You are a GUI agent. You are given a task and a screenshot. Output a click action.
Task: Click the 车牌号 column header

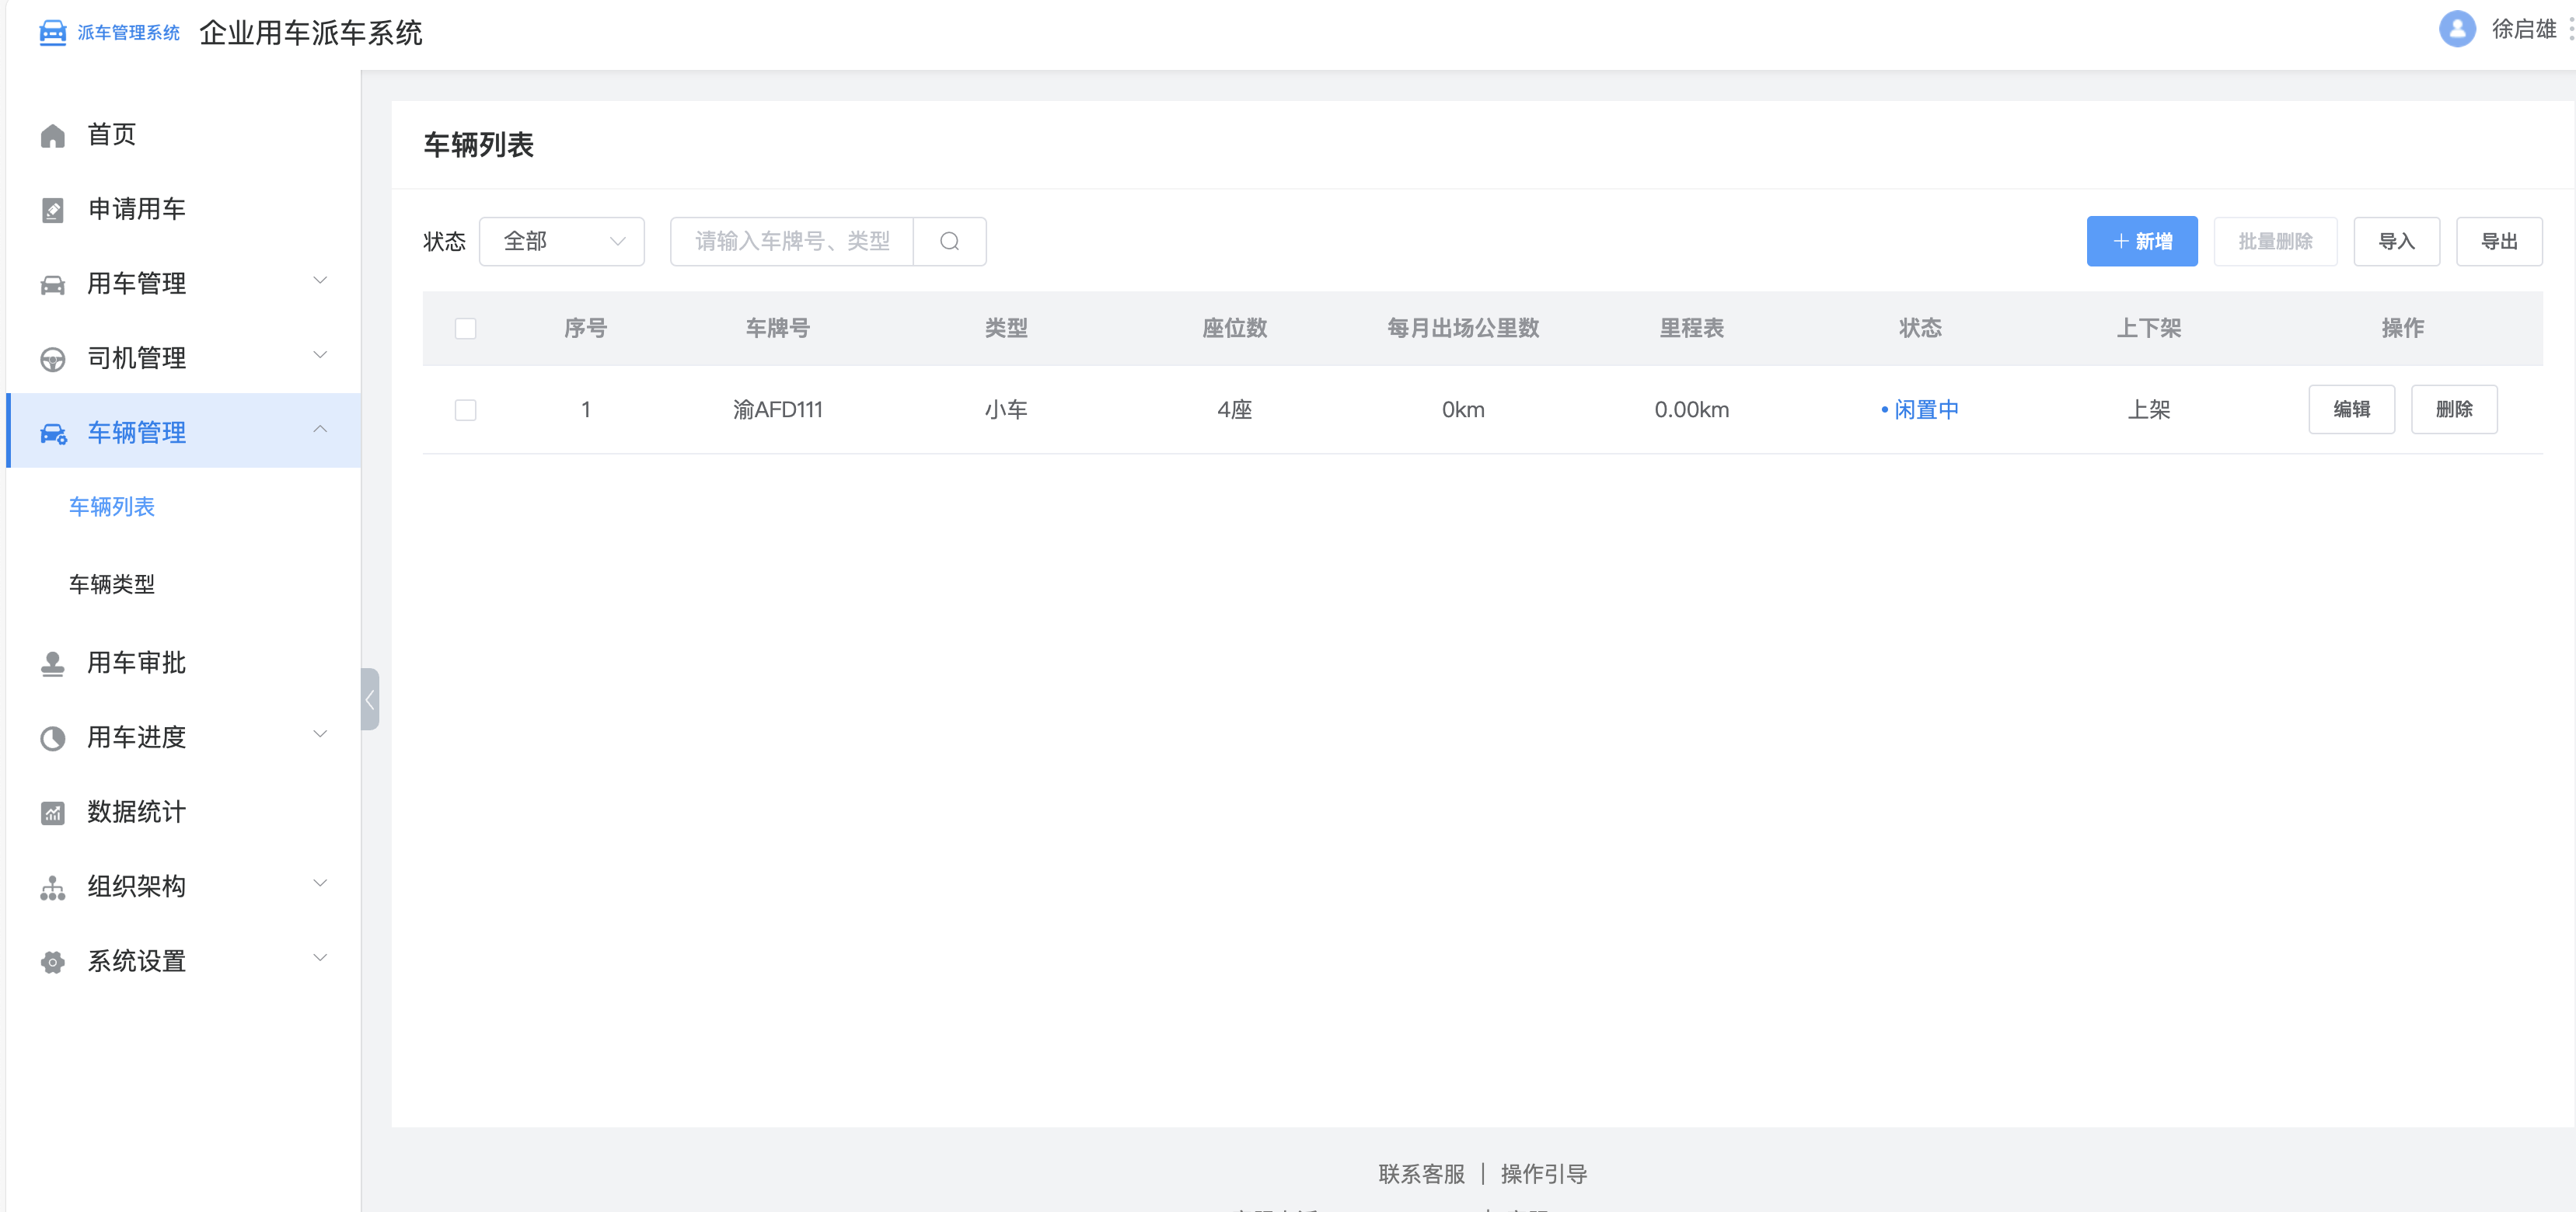coord(777,329)
